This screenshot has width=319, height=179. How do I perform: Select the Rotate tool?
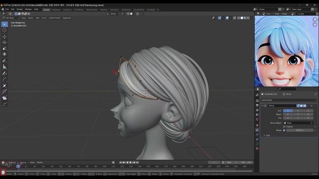(4, 43)
